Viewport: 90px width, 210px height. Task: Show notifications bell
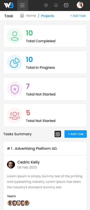pos(56,5)
